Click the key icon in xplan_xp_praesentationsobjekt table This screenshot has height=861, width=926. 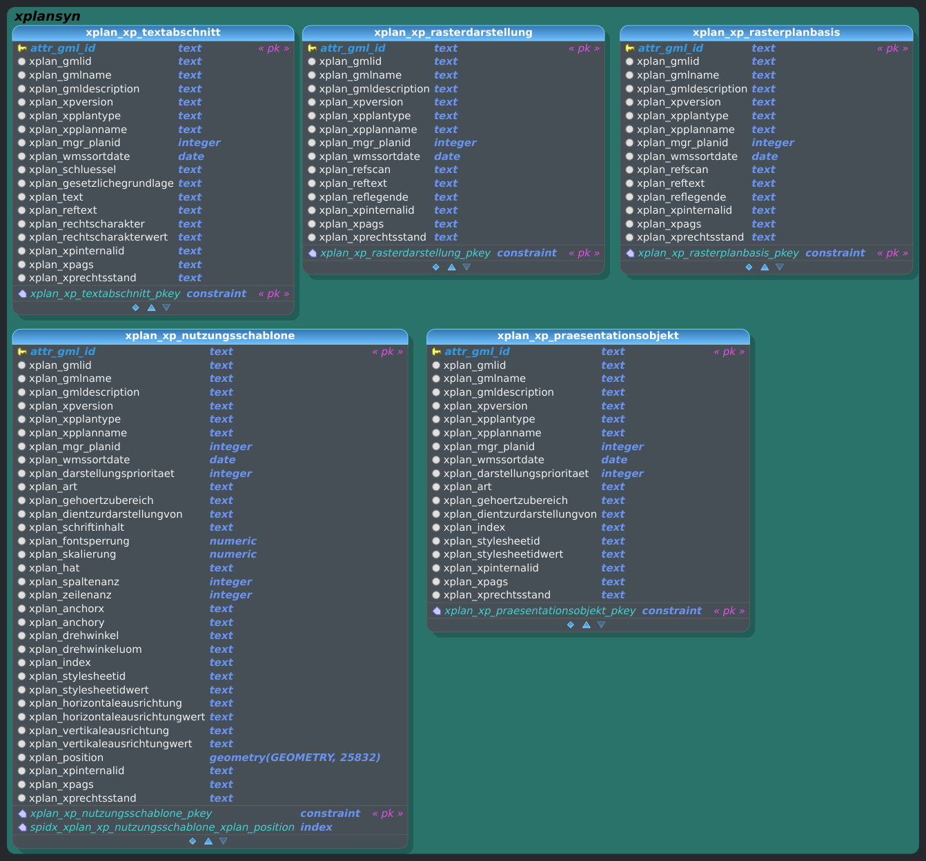(x=436, y=352)
